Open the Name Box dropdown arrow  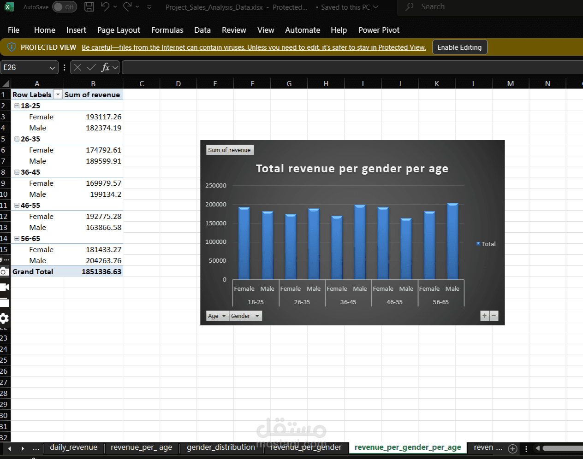pyautogui.click(x=52, y=68)
